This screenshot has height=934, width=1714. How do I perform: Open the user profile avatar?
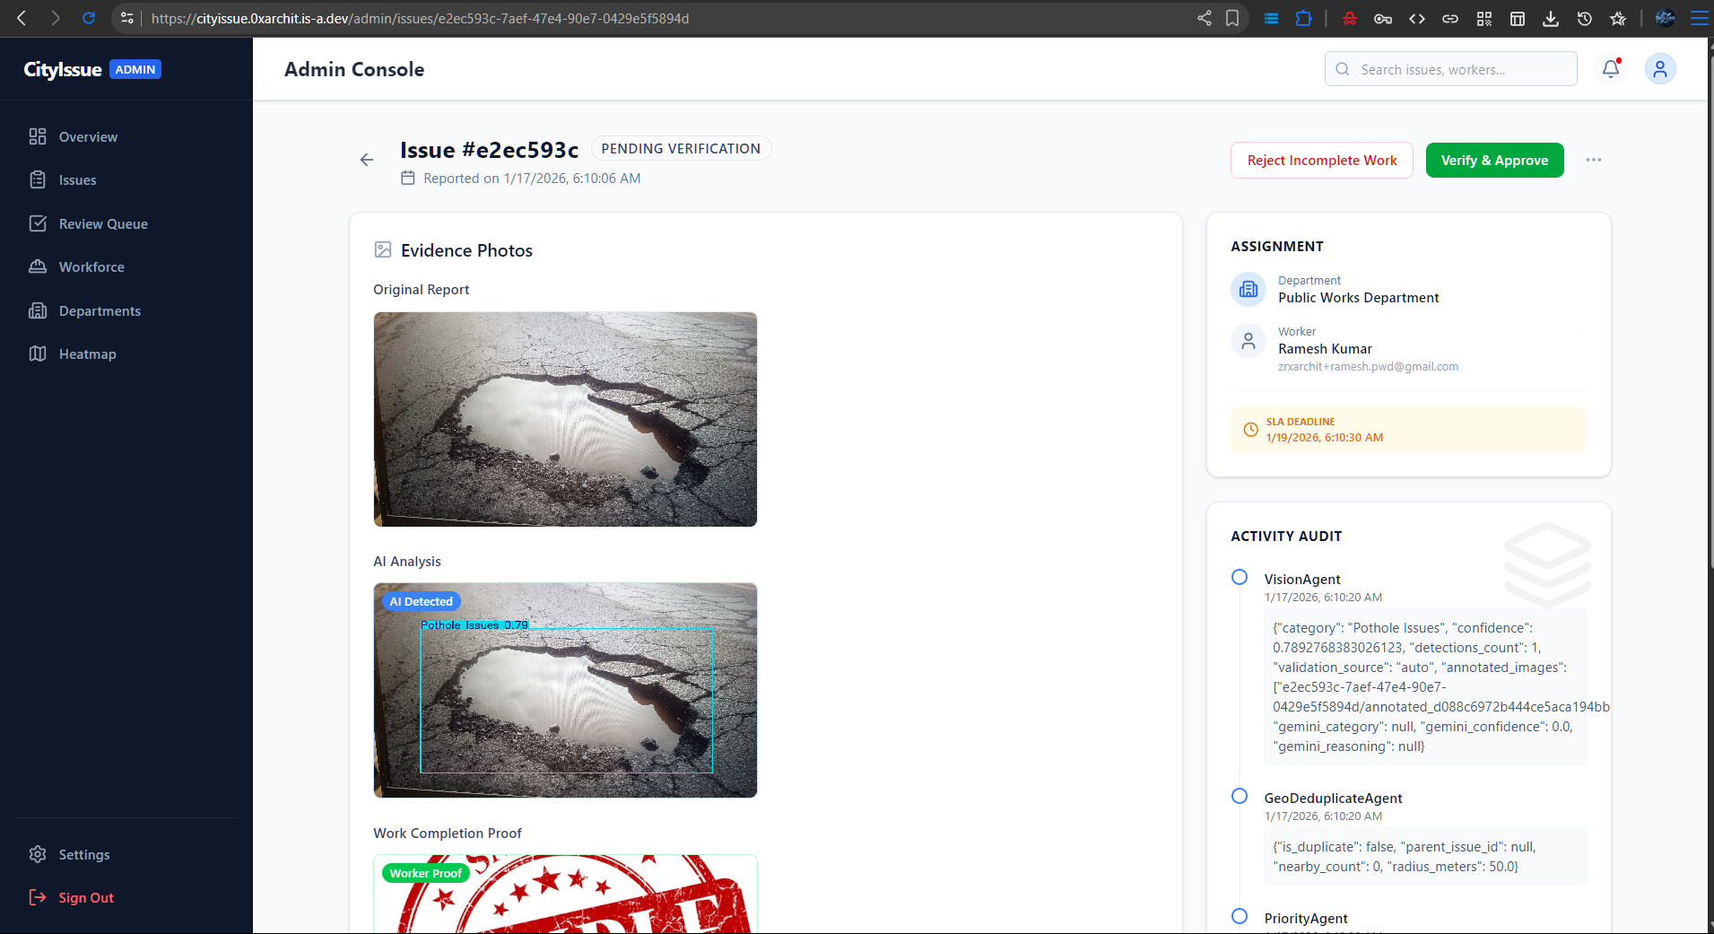click(1659, 69)
